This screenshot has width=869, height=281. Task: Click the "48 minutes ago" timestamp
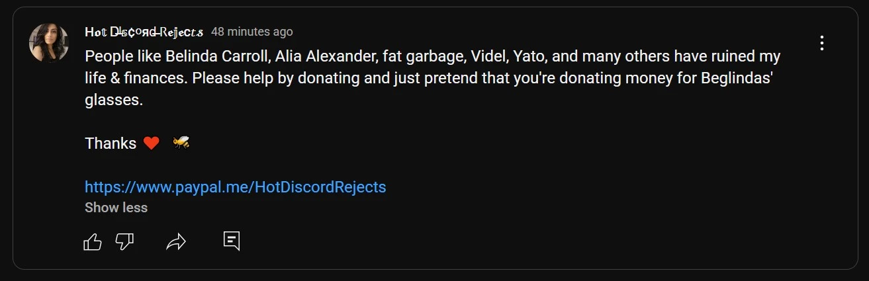click(252, 32)
